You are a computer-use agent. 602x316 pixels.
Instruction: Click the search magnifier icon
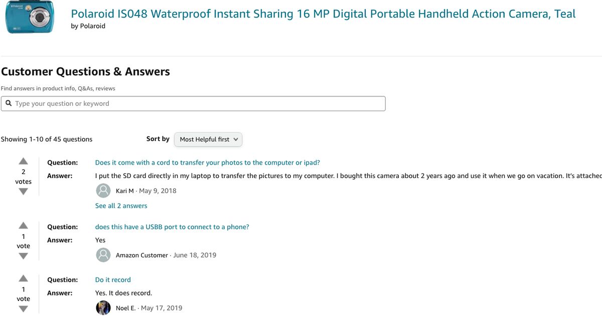(x=9, y=103)
